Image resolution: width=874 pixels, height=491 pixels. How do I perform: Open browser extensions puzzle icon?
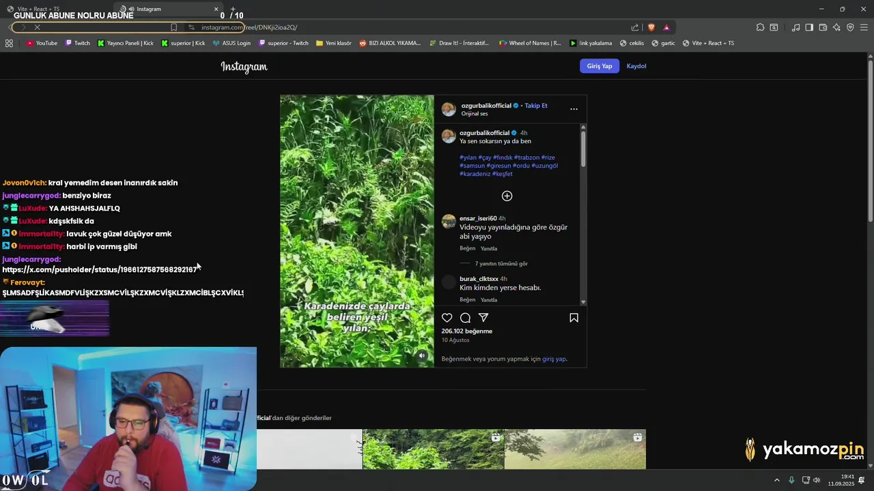pos(760,27)
